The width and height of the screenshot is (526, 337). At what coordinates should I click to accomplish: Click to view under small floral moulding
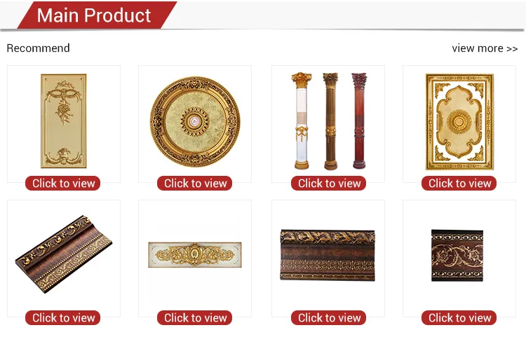coord(459,317)
